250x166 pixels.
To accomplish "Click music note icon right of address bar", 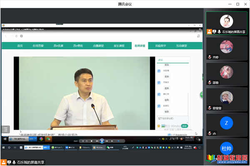I will point(198,36).
